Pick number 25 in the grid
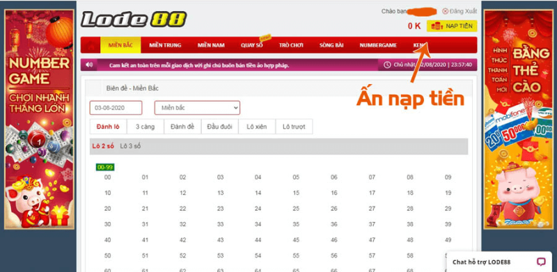Viewport: 557px width, 272px height. 296,209
